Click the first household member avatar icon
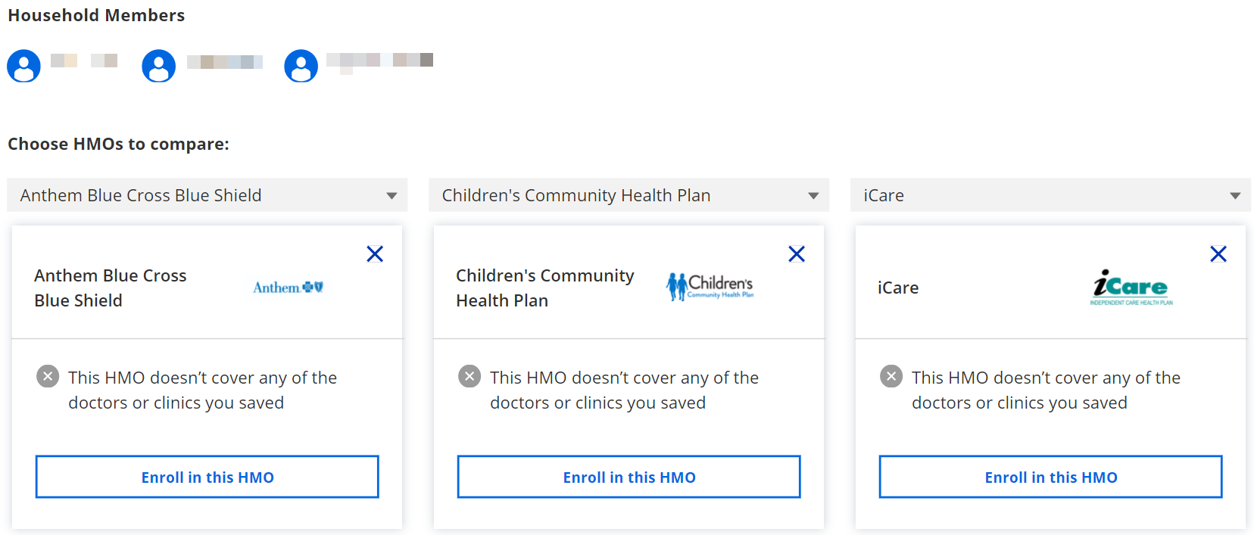 tap(23, 67)
